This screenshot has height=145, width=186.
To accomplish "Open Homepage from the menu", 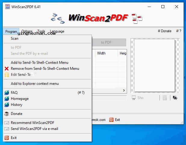I will [x=47, y=99].
